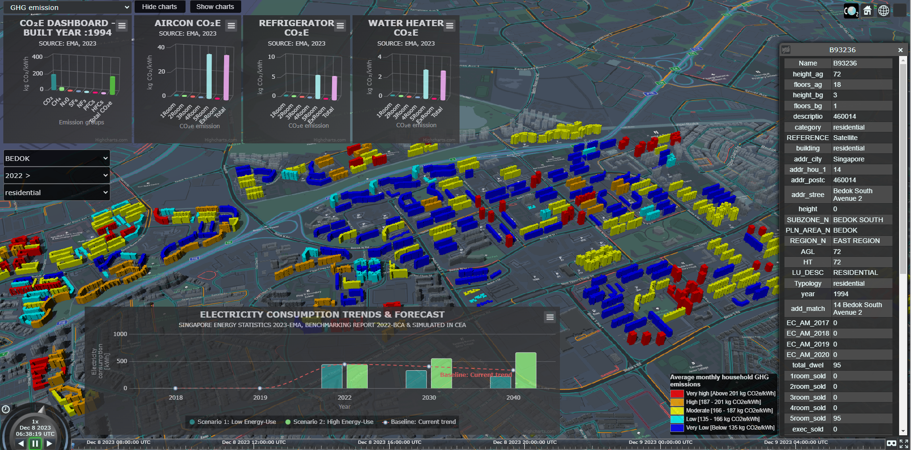The image size is (911, 450).
Task: Click the Low cyan legend swatch
Action: [677, 419]
